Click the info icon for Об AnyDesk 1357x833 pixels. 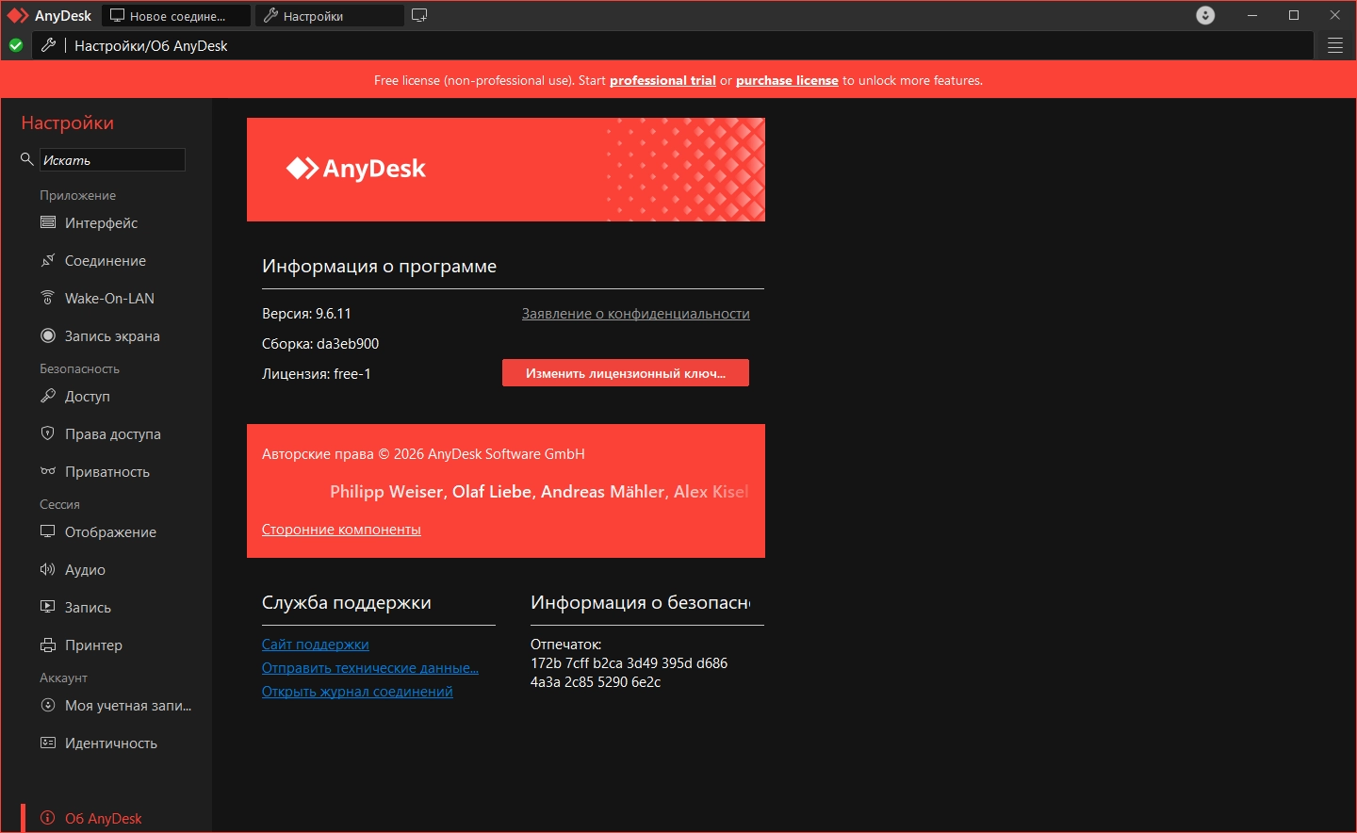pyautogui.click(x=48, y=818)
